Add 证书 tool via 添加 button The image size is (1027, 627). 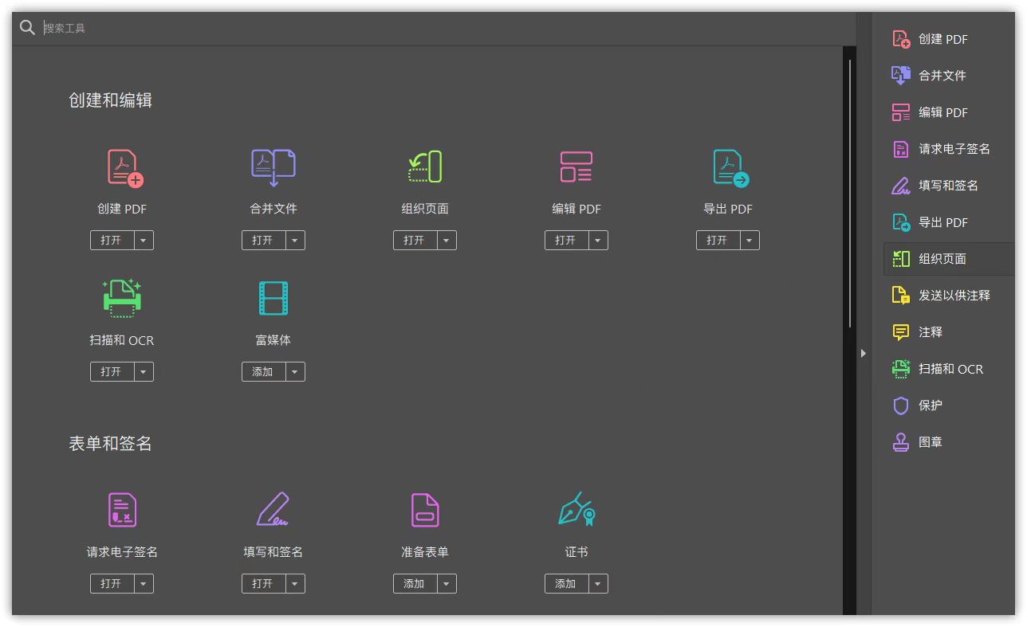click(566, 583)
